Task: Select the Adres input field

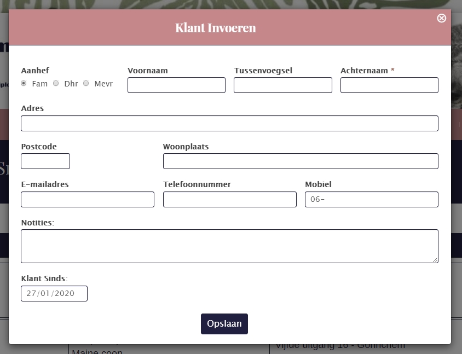Action: [229, 124]
